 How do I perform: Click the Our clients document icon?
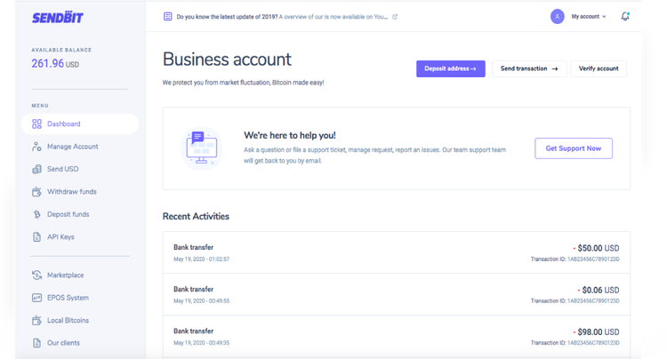pyautogui.click(x=37, y=343)
